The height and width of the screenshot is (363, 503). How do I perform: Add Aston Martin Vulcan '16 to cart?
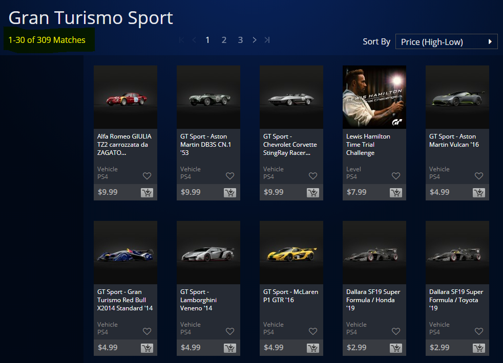pos(478,193)
